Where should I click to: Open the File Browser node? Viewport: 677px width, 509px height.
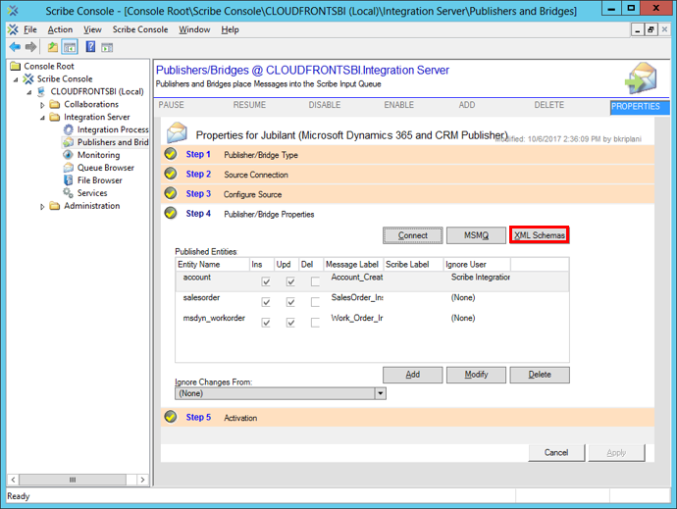click(x=99, y=180)
